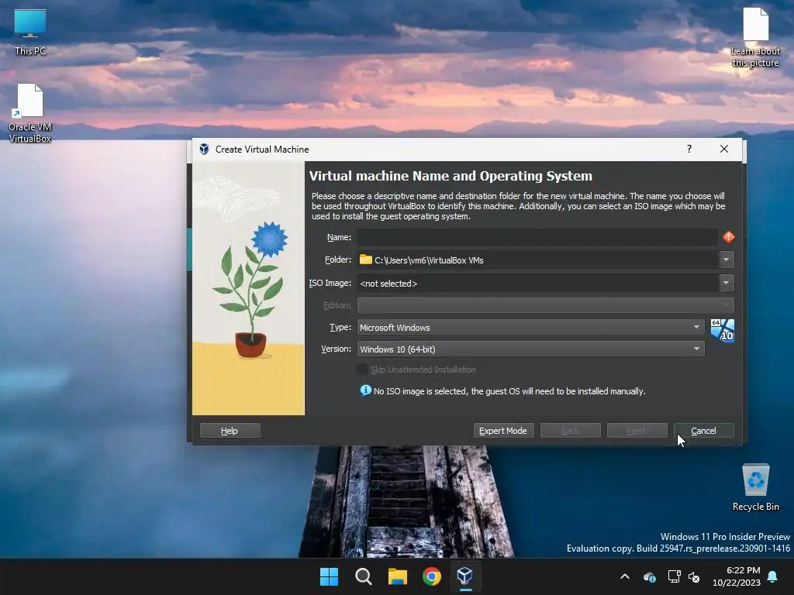Click the disabled Edition dropdown
The image size is (794, 595).
click(x=545, y=305)
